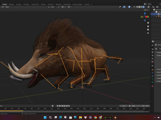Open the Output properties tab
The image size is (161, 120).
pos(152,52)
